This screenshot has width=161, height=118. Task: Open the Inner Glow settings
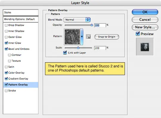click(15, 43)
